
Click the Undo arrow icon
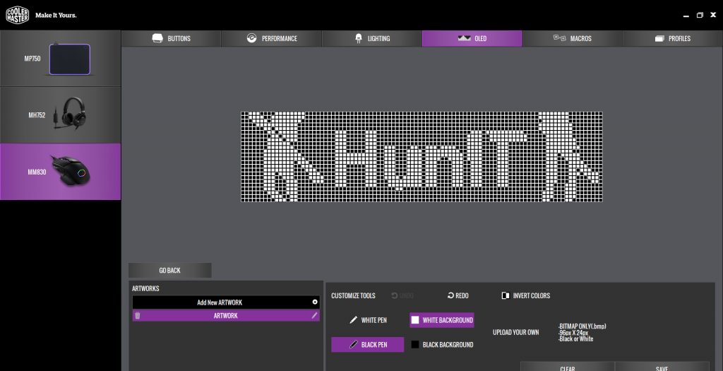pyautogui.click(x=395, y=295)
